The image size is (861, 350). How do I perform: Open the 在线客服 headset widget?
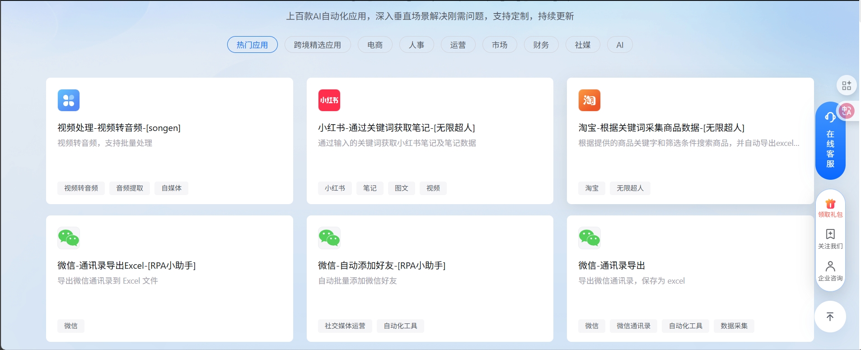[830, 140]
